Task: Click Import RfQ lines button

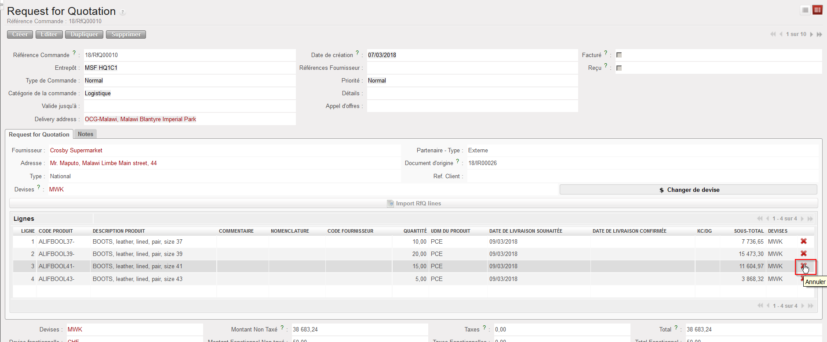Action: 414,203
